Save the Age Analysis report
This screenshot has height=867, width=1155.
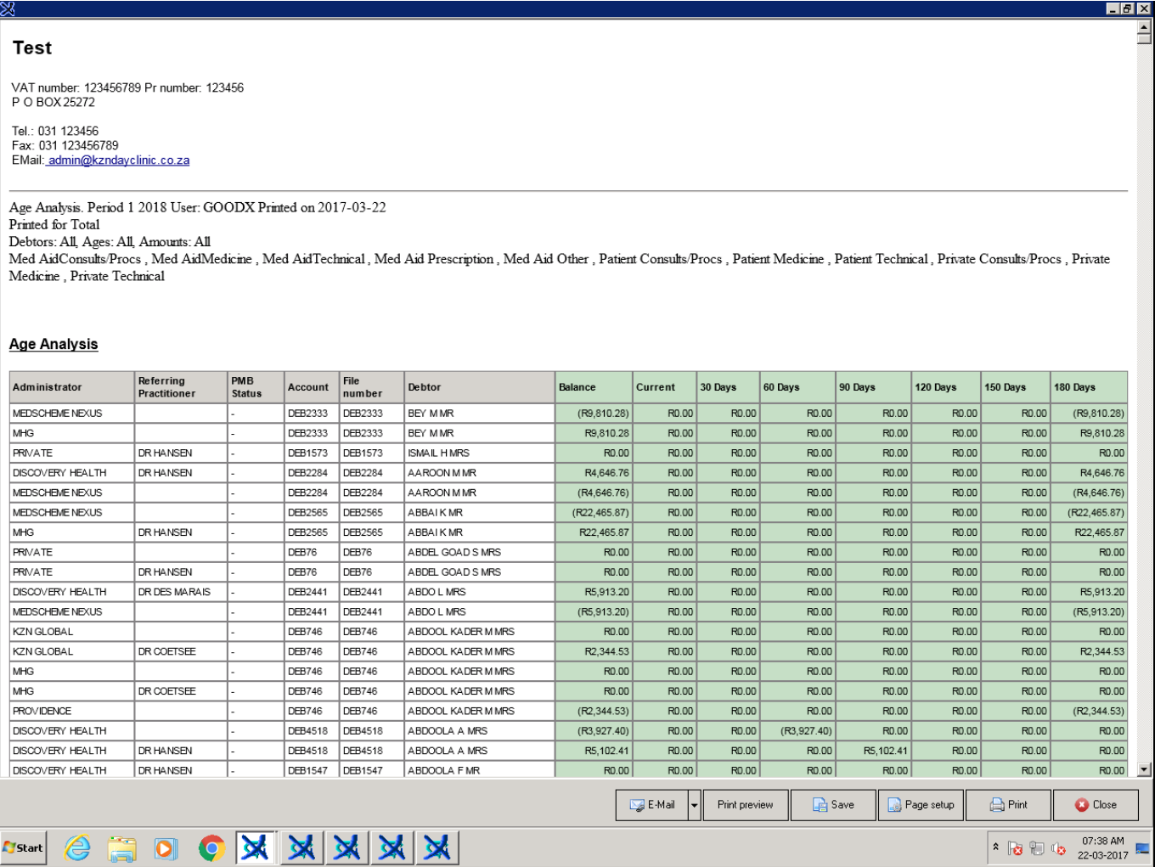tap(833, 805)
